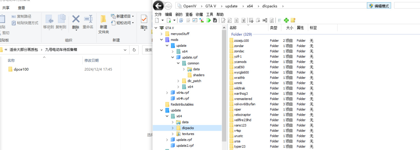The image size is (420, 150).
Task: Click the Properties checkmark icon in Explorer ribbon
Action: [x=144, y=19]
